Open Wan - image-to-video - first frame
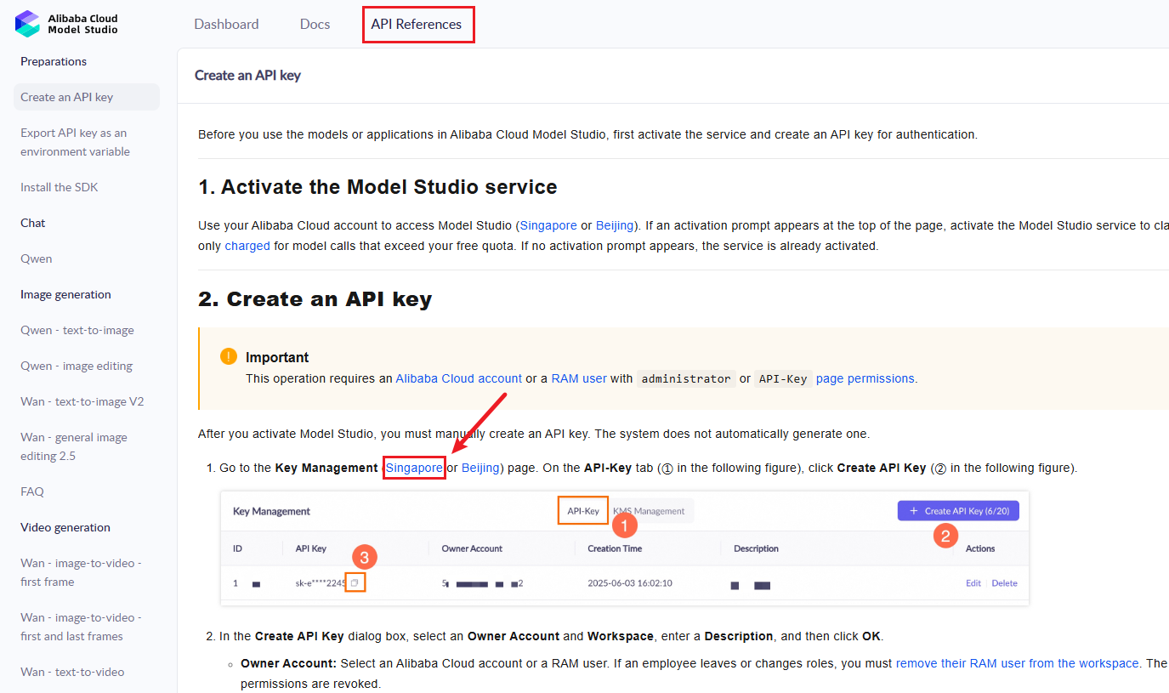This screenshot has height=693, width=1169. point(81,572)
